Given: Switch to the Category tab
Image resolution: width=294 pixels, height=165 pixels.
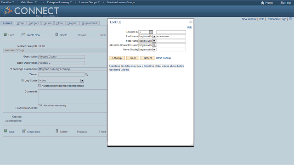Looking at the screenshot, I should point(34,23).
